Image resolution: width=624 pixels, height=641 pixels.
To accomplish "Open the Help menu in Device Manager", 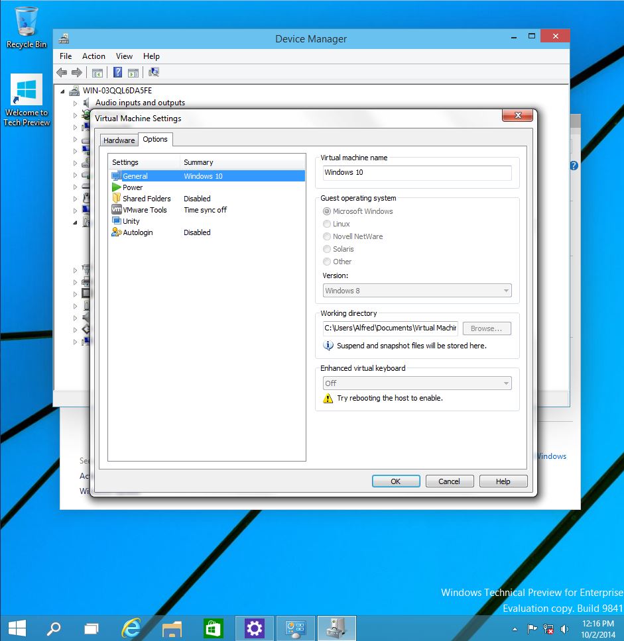I will tap(151, 56).
